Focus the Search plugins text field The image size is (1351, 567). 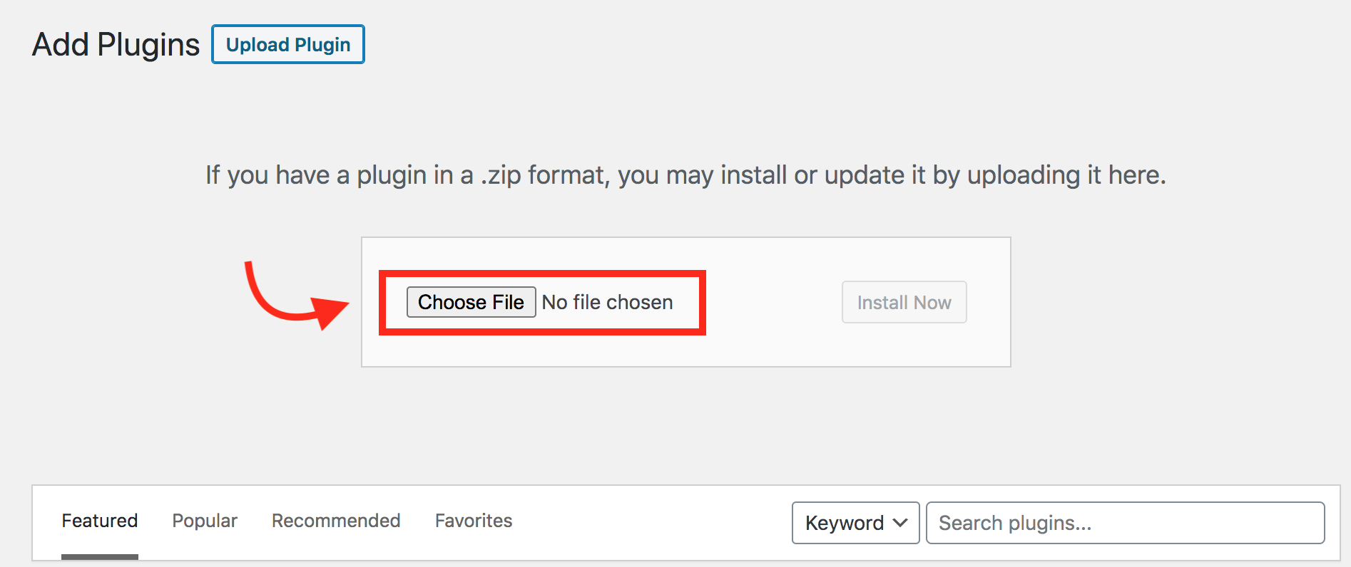[1125, 523]
